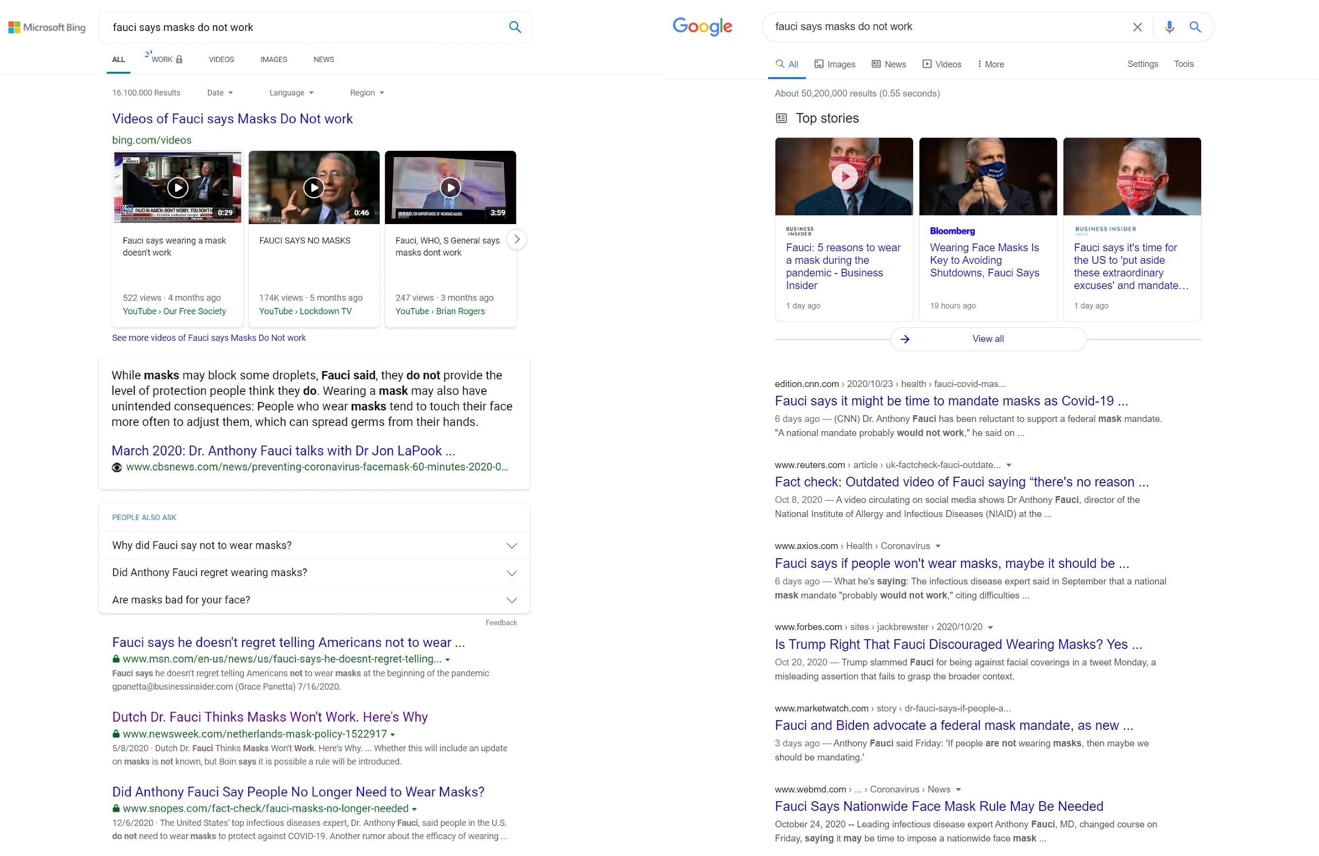The width and height of the screenshot is (1319, 856).
Task: Click the Microsoft Bing logo
Action: pos(47,27)
